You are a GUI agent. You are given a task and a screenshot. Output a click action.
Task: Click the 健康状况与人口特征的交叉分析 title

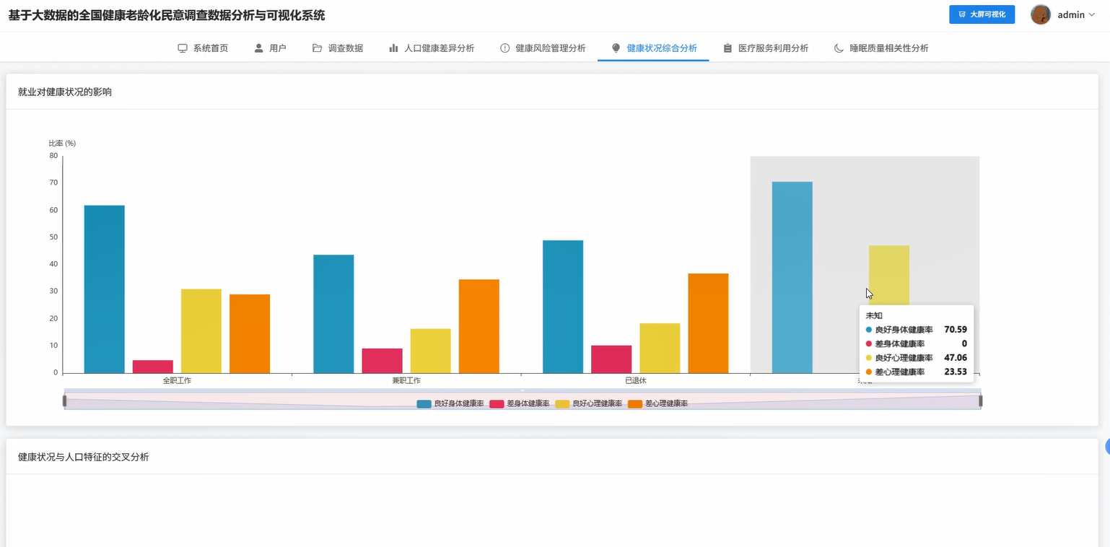point(84,457)
